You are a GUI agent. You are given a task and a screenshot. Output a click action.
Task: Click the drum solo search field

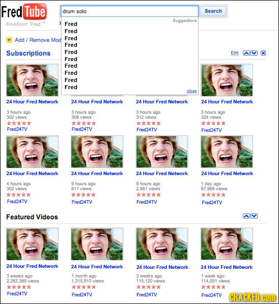129,11
